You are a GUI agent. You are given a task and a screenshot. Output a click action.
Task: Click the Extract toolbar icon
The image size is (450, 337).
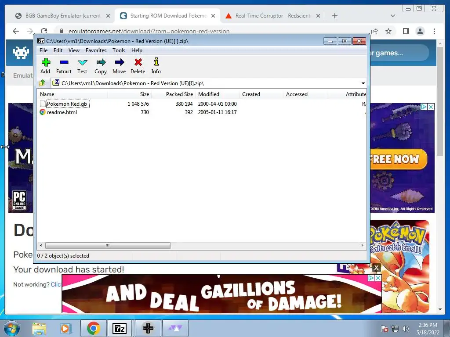pyautogui.click(x=64, y=62)
